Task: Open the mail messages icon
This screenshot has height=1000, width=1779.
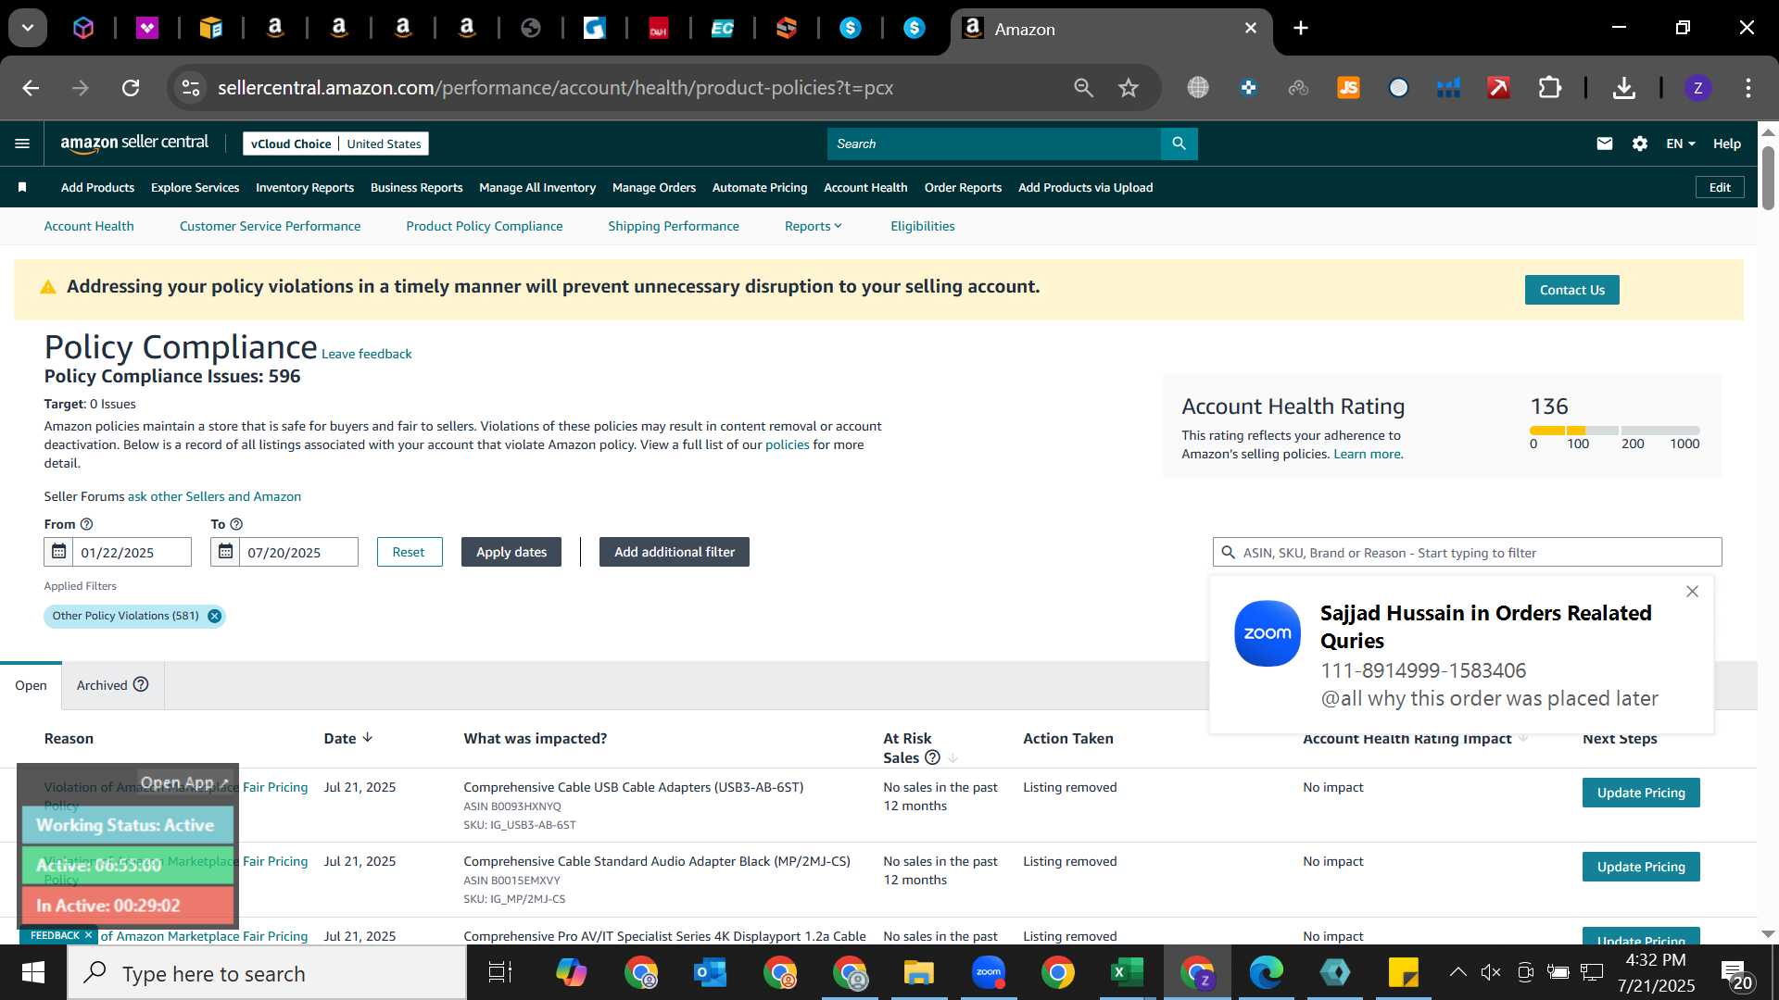Action: coord(1605,144)
